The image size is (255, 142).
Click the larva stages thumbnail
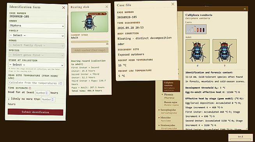click(196, 29)
